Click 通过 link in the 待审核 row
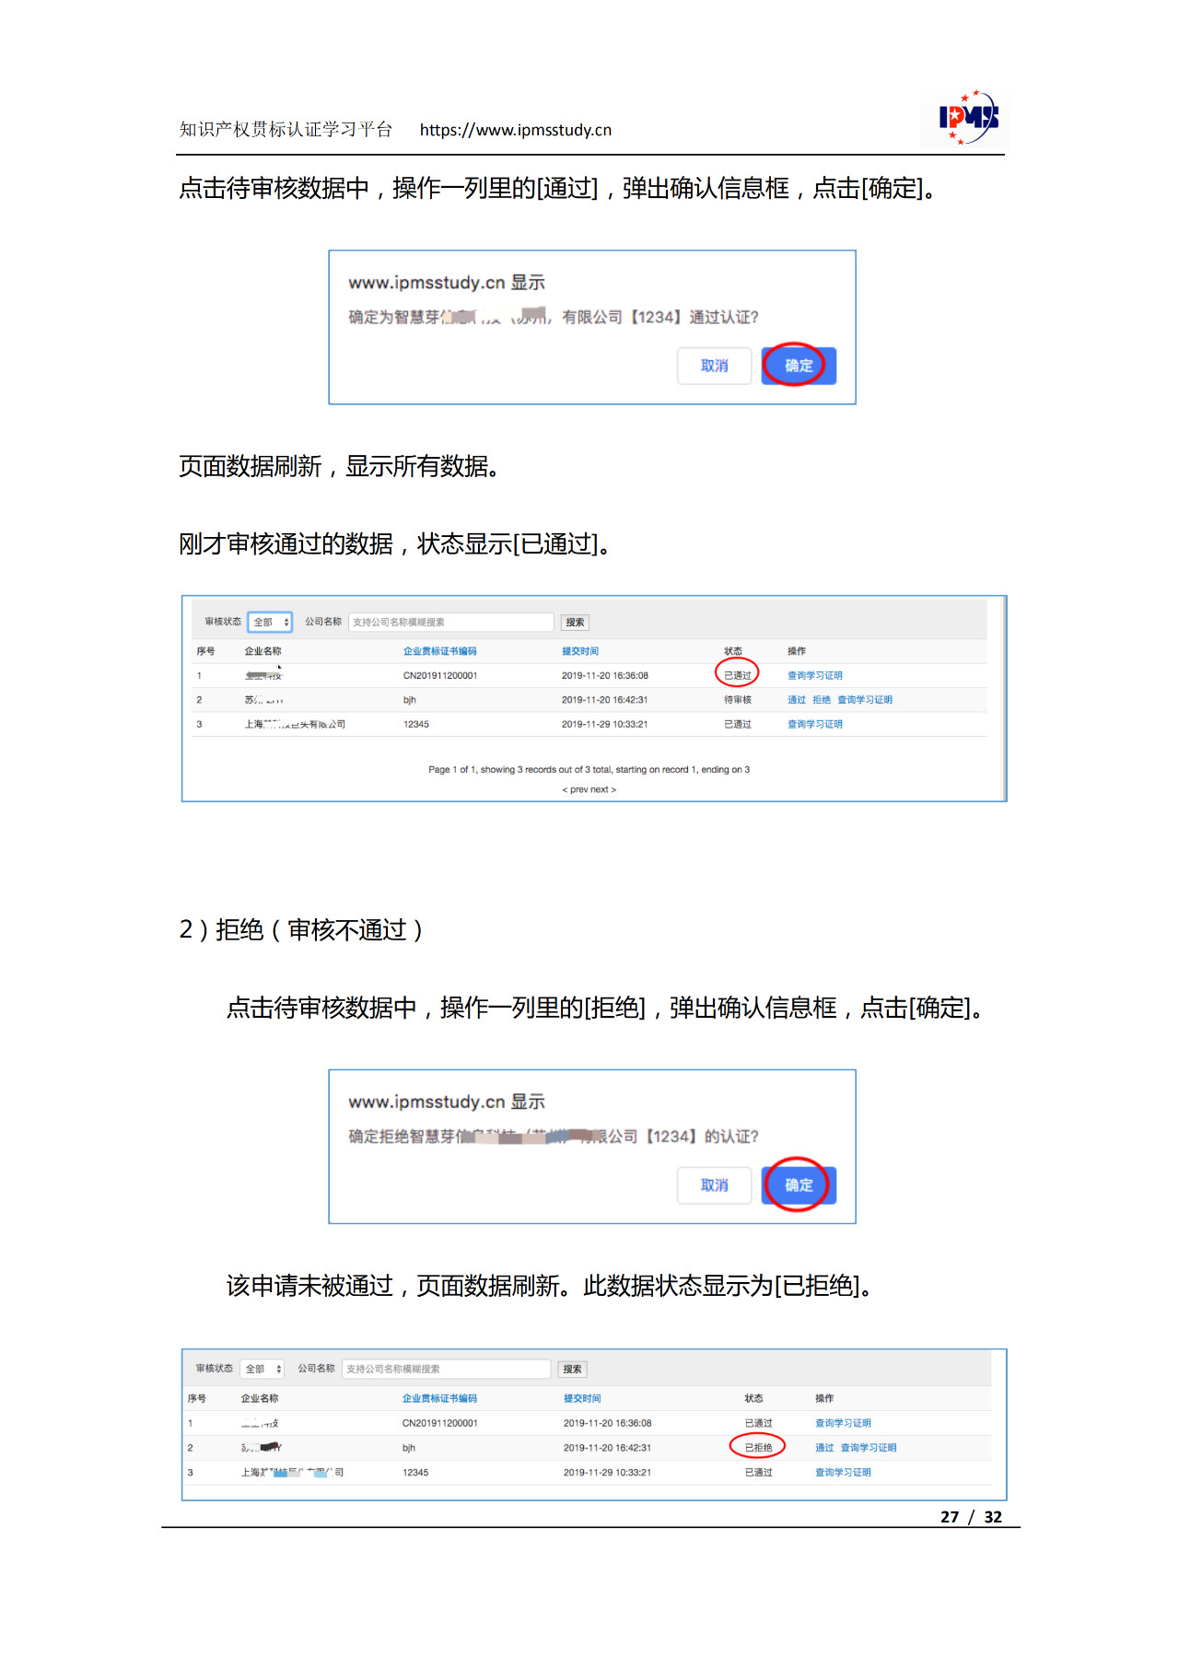Image resolution: width=1179 pixels, height=1668 pixels. [x=797, y=700]
